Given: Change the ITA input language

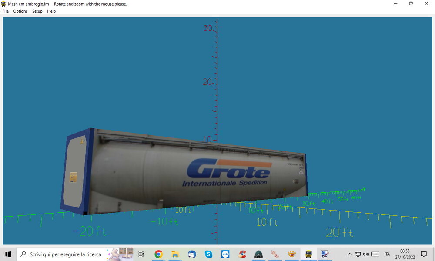Looking at the screenshot, I should (387, 254).
